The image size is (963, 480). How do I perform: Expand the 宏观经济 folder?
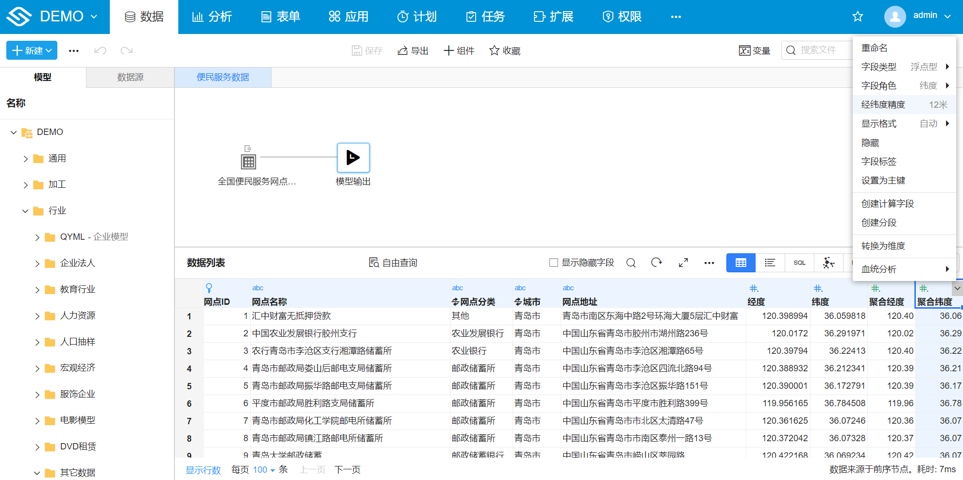(x=37, y=368)
